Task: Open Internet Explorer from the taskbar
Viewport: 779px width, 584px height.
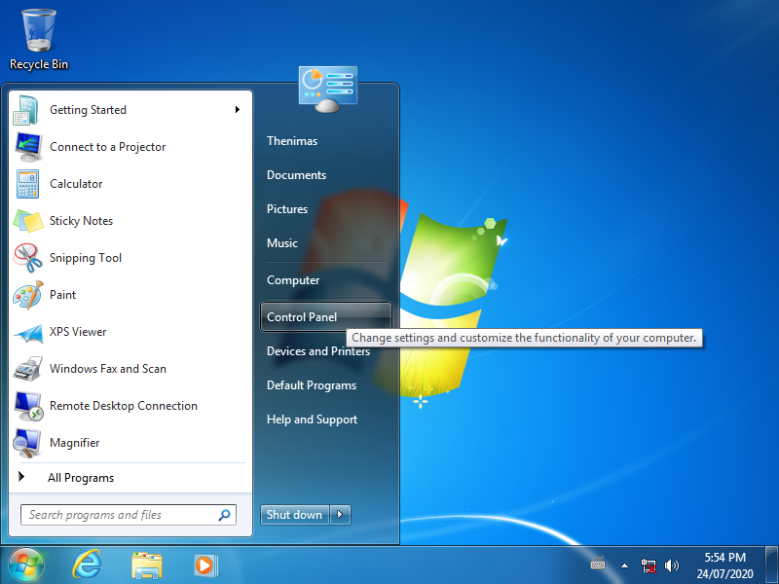Action: [88, 566]
